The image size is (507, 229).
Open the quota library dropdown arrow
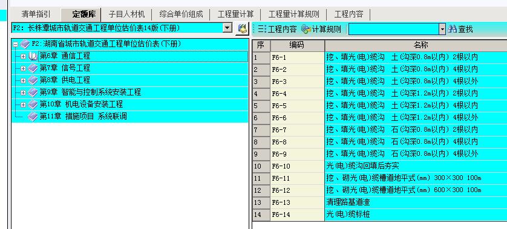click(228, 28)
